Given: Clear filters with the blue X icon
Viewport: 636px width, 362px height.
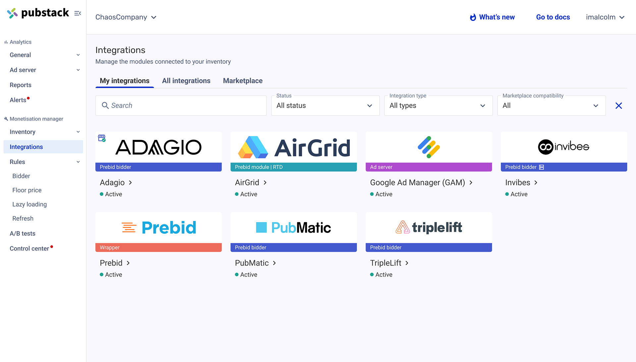Looking at the screenshot, I should [618, 106].
